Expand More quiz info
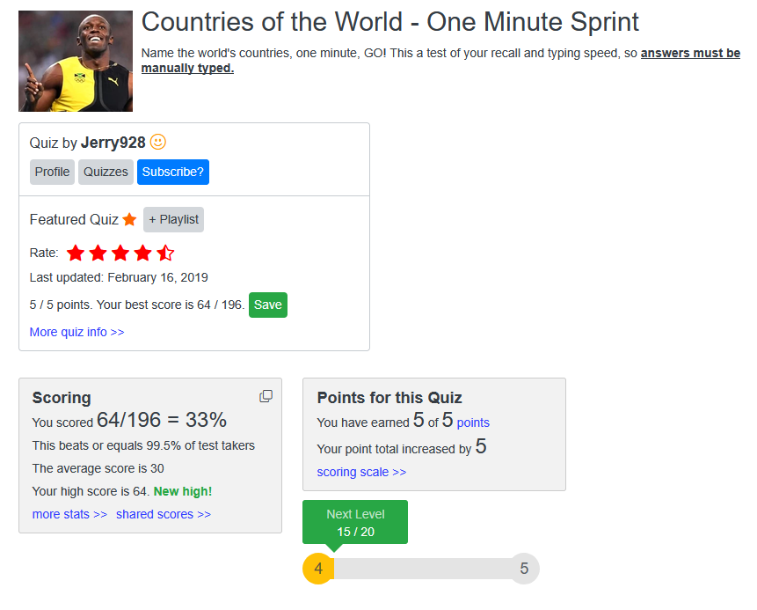 (x=76, y=332)
